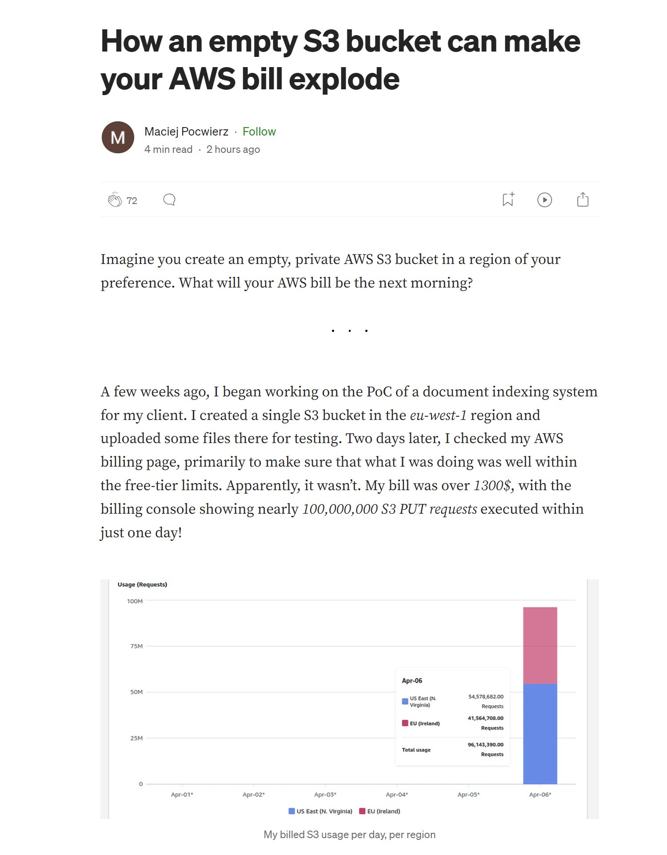Open the share icon menu
The width and height of the screenshot is (667, 855).
point(583,200)
